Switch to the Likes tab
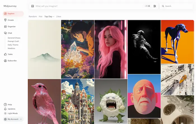Image resolution: width=196 pixels, height=124 pixels. 59,16
